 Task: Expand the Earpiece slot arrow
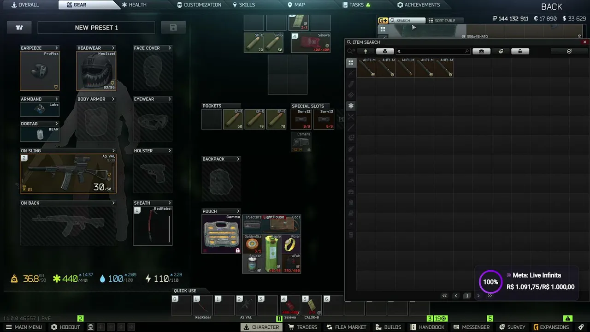[57, 48]
